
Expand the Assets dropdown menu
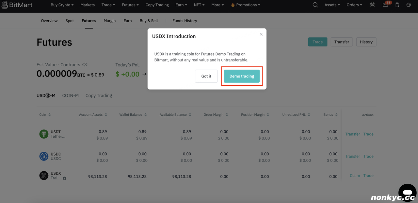pyautogui.click(x=332, y=5)
